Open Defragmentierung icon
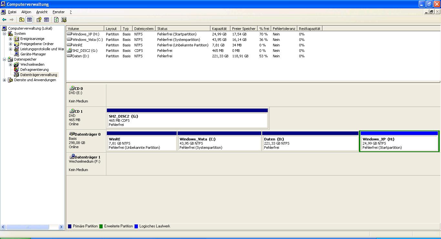The image size is (441, 239). [x=17, y=70]
